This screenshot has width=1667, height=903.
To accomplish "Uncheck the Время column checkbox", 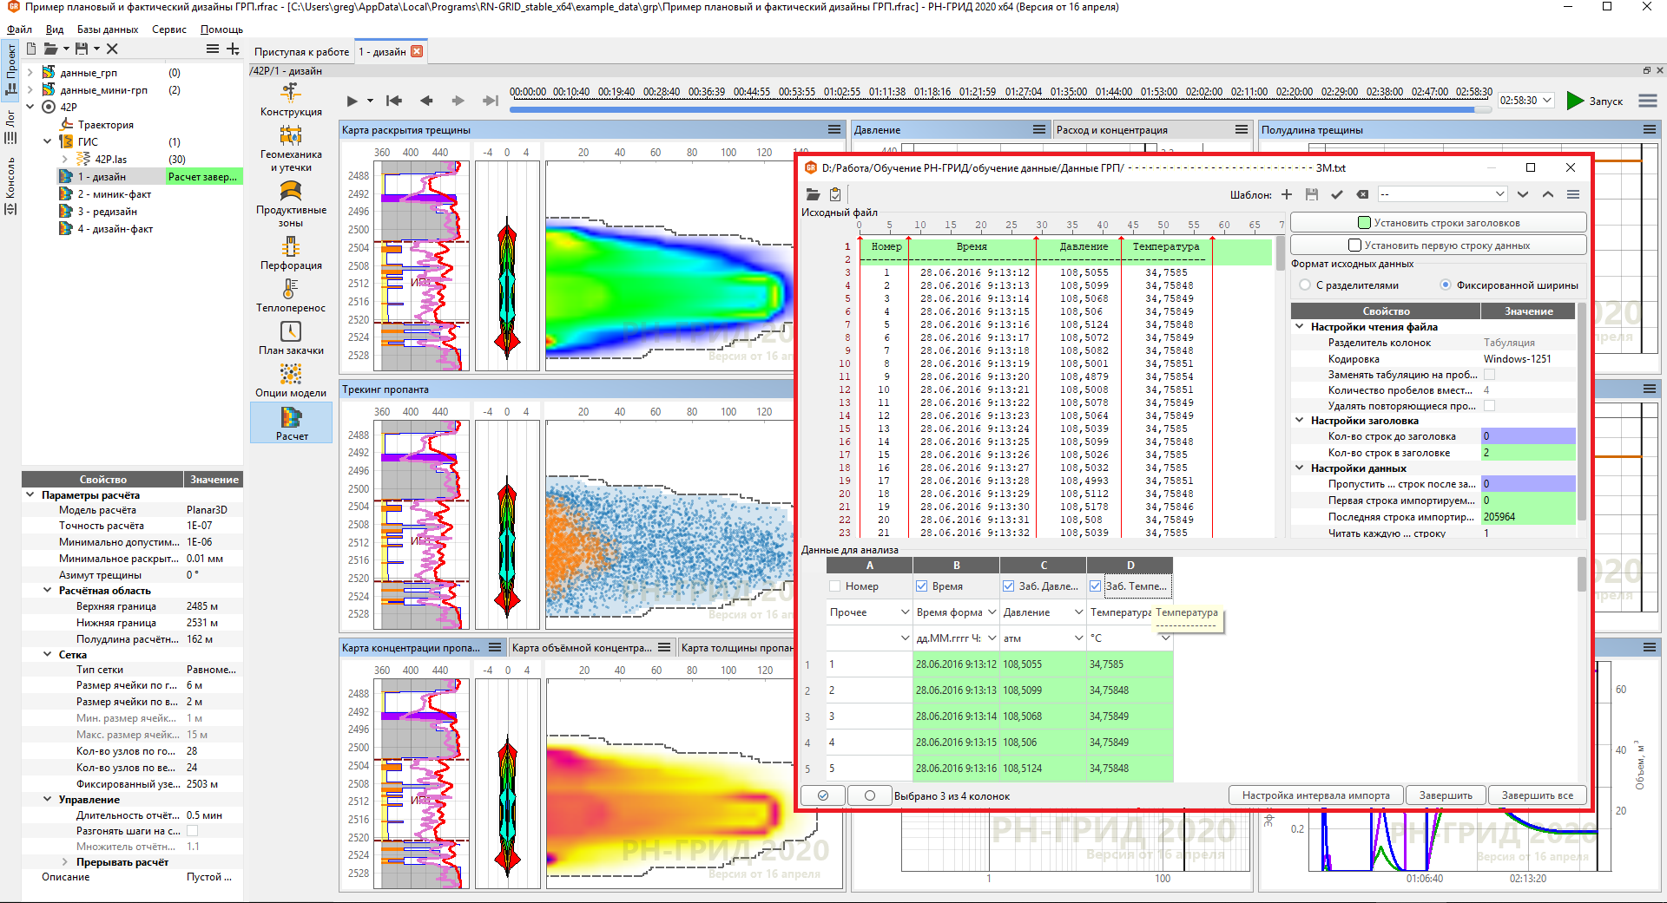I will (922, 586).
